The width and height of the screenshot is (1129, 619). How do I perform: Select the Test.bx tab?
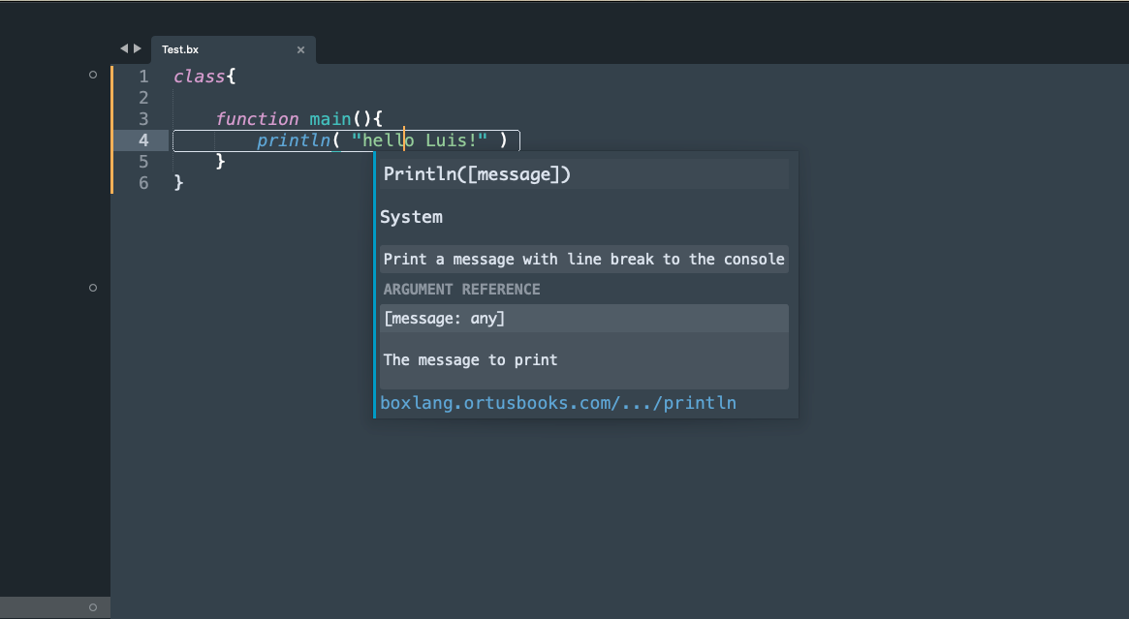pos(234,49)
